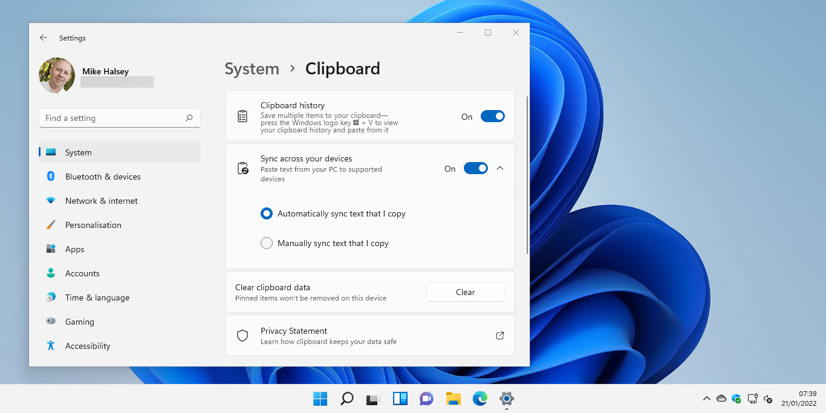The width and height of the screenshot is (826, 413).
Task: Select the Network & internet section
Action: pyautogui.click(x=100, y=201)
